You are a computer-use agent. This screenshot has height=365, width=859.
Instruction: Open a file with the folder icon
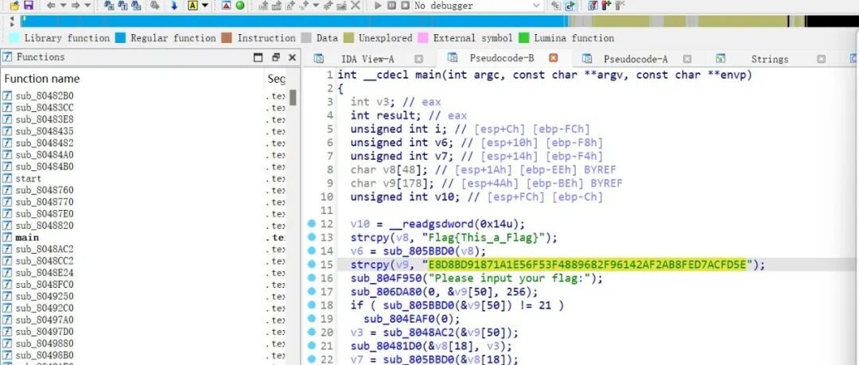click(x=14, y=6)
